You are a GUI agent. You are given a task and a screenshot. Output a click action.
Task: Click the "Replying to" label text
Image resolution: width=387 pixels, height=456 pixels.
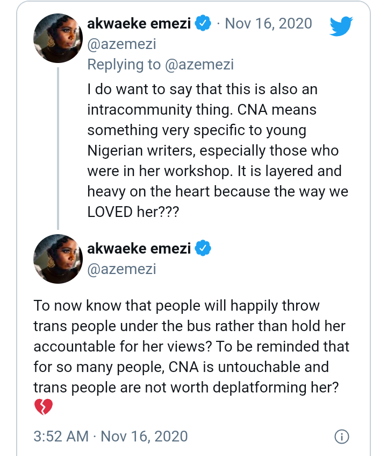point(124,65)
